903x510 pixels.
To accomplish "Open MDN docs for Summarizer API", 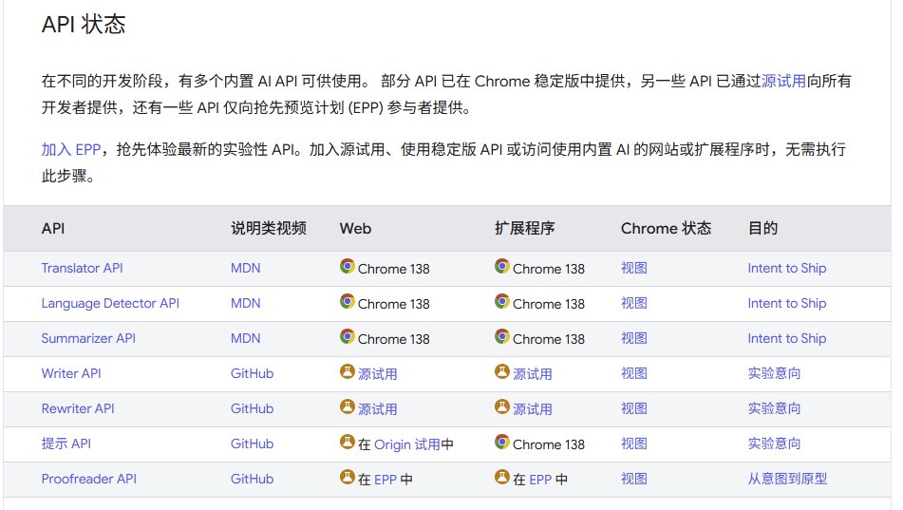I will pos(245,338).
